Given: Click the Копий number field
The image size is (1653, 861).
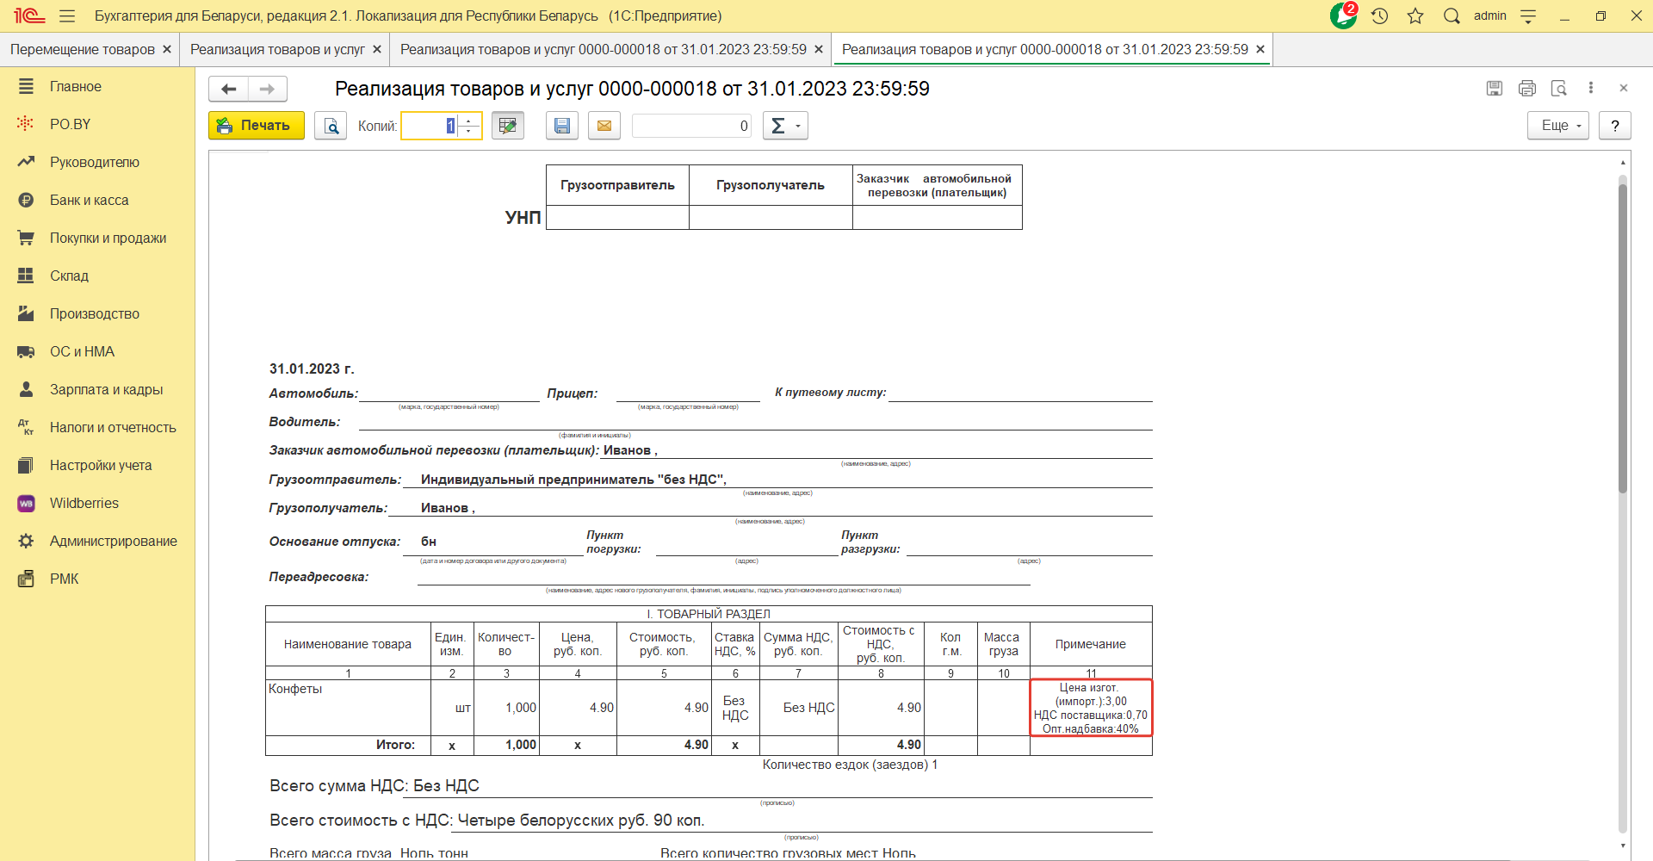Looking at the screenshot, I should pos(429,126).
